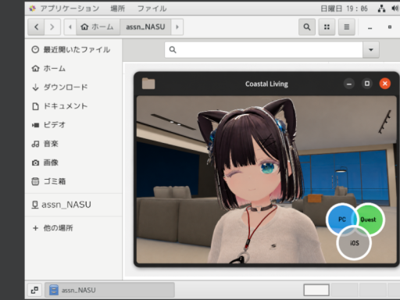Image resolution: width=400 pixels, height=300 pixels.
Task: Minimize the Coastal Living window
Action: [x=349, y=84]
